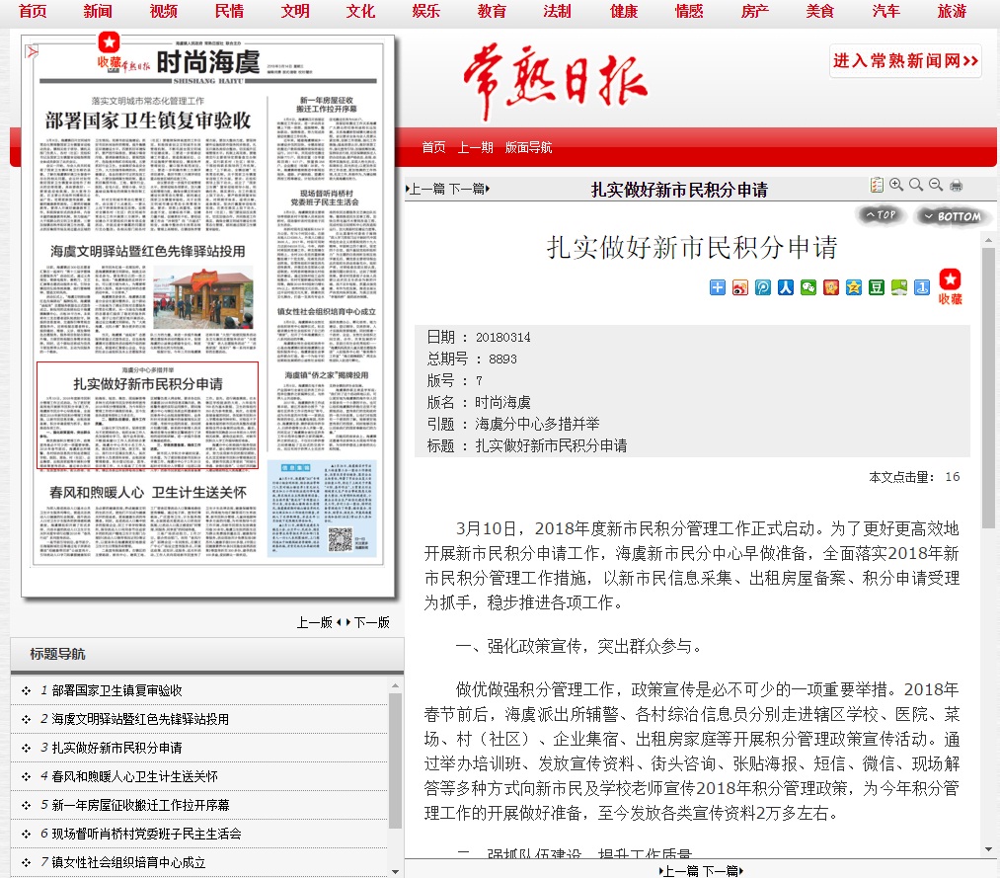This screenshot has height=878, width=1000.
Task: Open the 房产 top navigation item
Action: (x=755, y=11)
